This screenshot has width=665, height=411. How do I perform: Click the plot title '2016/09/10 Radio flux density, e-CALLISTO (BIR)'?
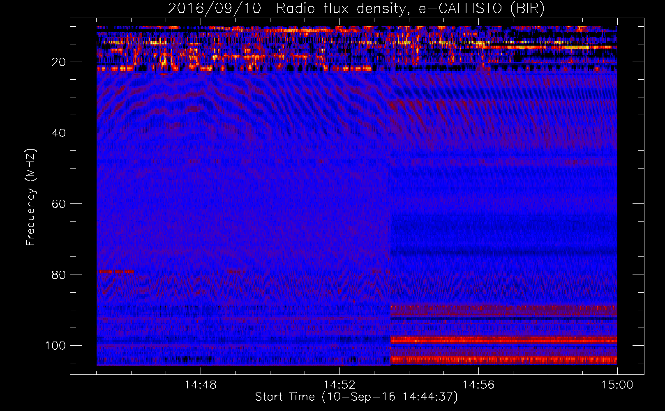tap(356, 9)
